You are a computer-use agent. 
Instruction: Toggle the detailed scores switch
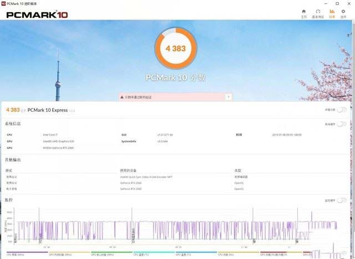pos(342,110)
